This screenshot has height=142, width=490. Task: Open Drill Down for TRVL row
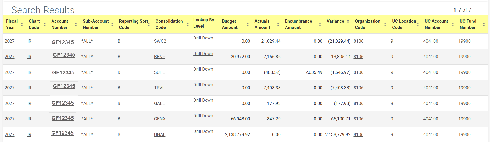pos(203,85)
